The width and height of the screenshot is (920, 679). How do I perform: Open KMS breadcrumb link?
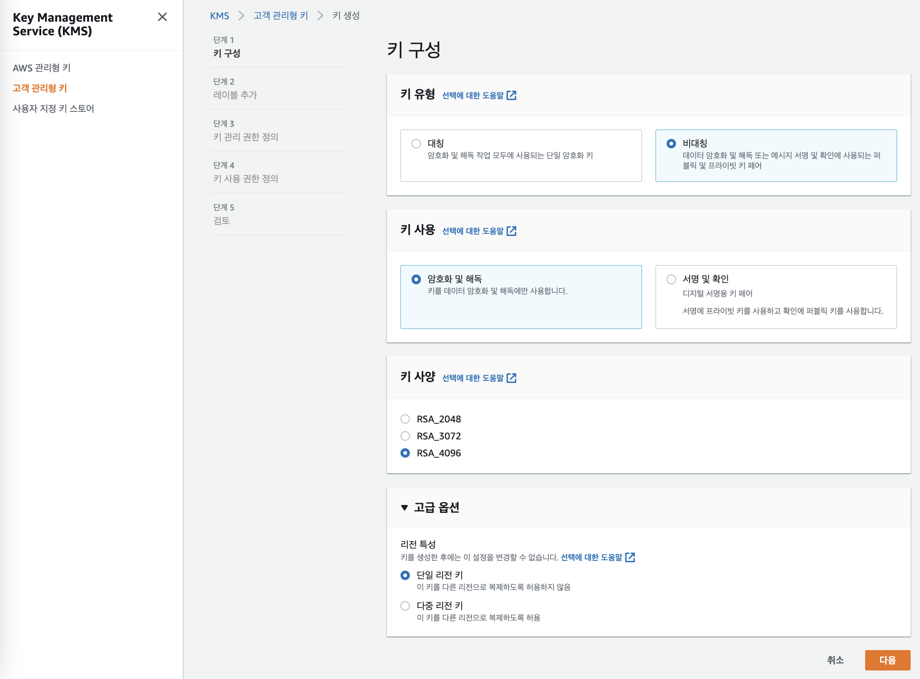point(219,16)
